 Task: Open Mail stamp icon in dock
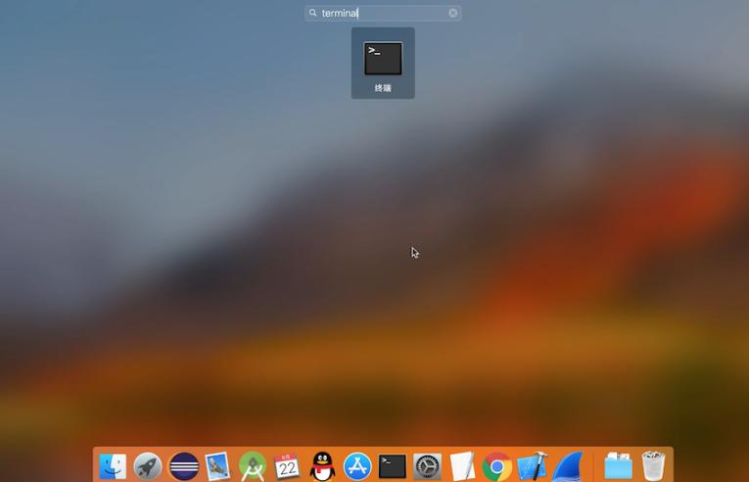pos(217,465)
